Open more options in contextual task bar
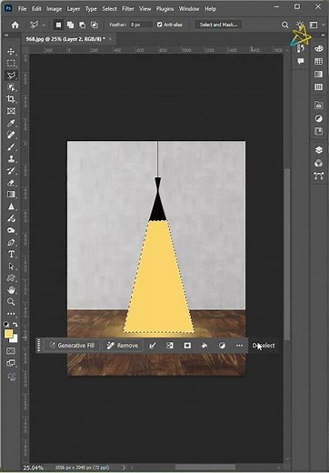This screenshot has width=329, height=473. tap(239, 346)
